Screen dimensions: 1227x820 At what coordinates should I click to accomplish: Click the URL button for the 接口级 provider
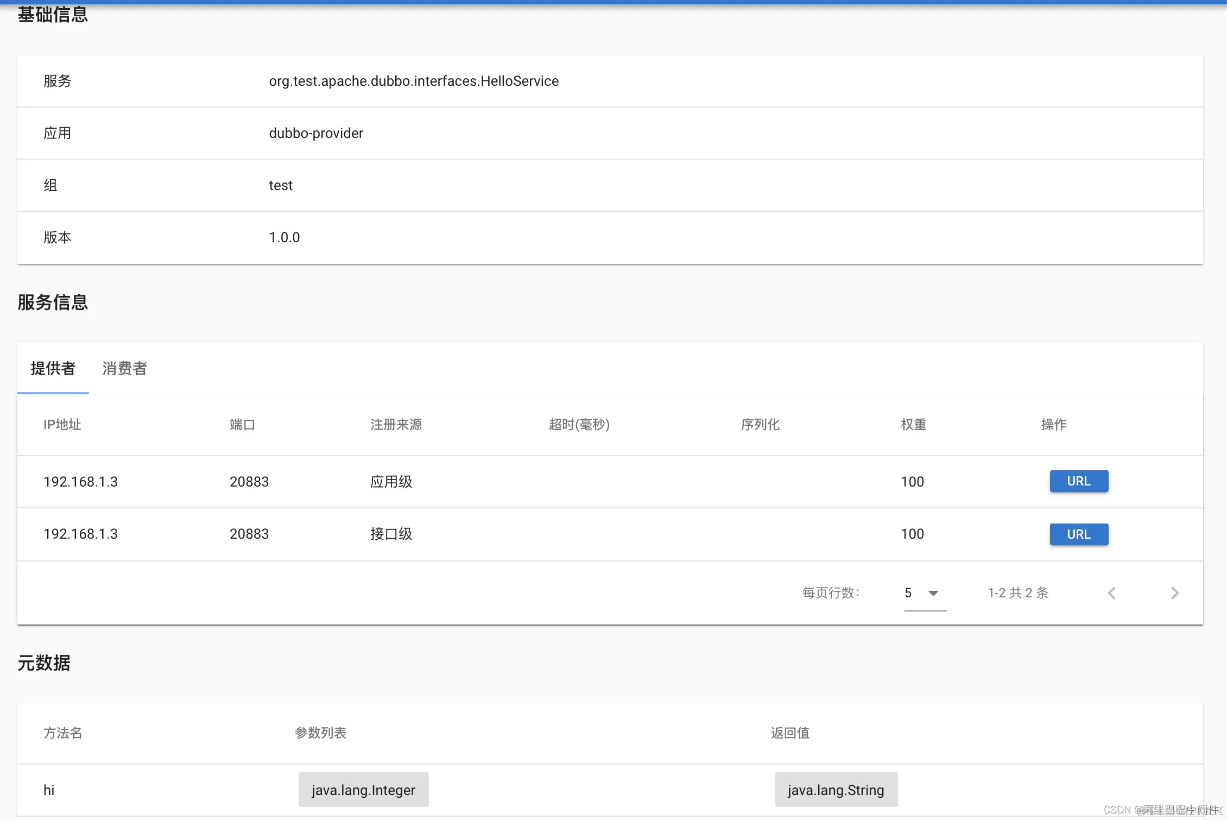pos(1078,534)
